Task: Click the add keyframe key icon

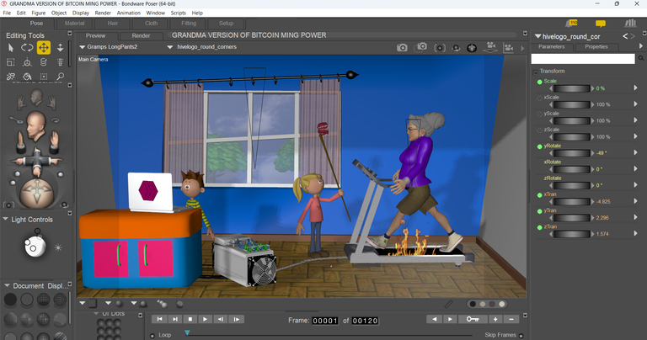Action: click(x=472, y=319)
